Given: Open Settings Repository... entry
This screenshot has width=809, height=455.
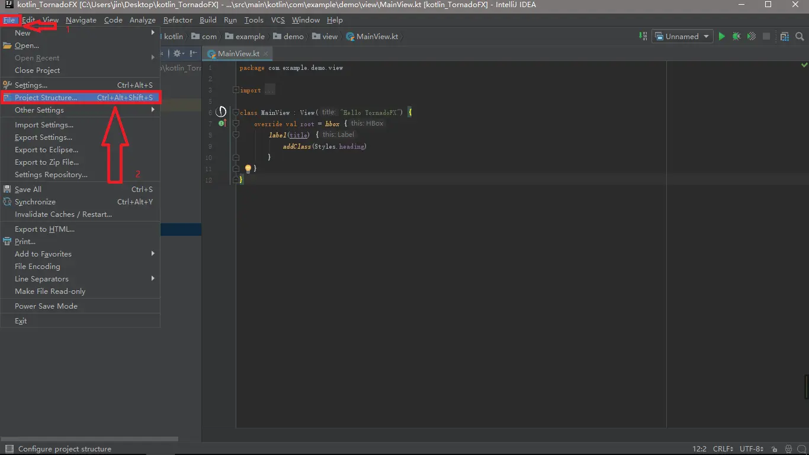Looking at the screenshot, I should 80,175.
